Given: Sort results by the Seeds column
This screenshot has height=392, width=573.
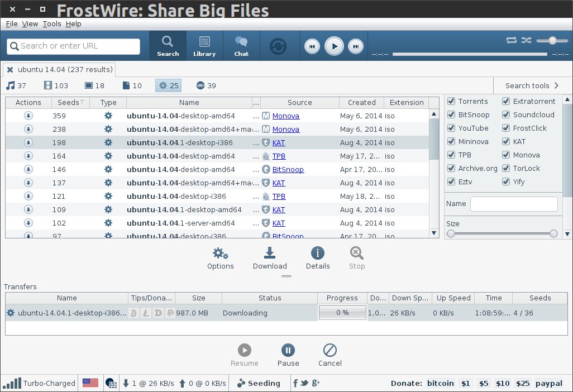Looking at the screenshot, I should pyautogui.click(x=70, y=103).
